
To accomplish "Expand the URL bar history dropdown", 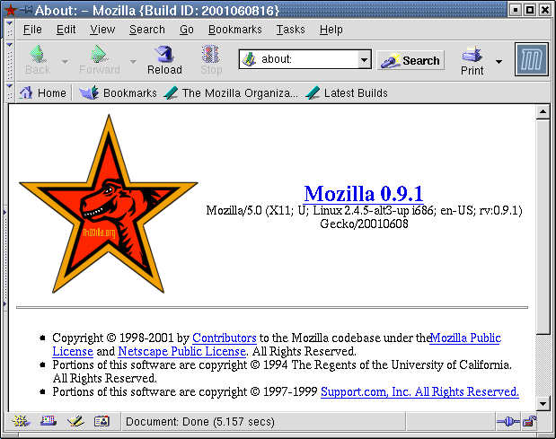I will (x=364, y=60).
